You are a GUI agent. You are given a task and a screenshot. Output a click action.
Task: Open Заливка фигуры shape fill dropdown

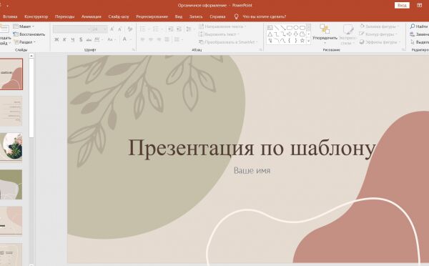pos(380,26)
